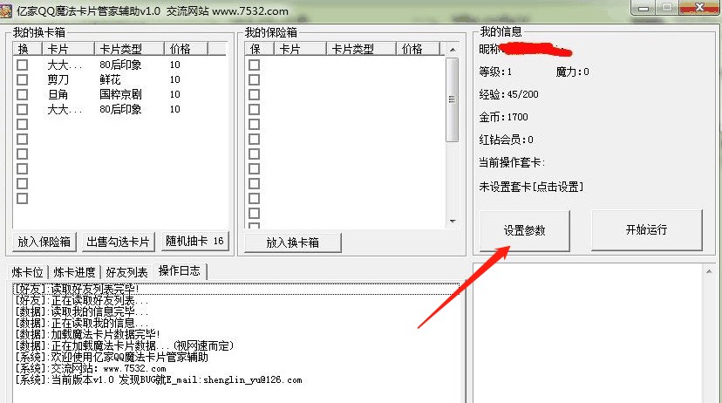Open the 操作日志 tab
Viewport: 722px width, 403px height.
coord(180,270)
